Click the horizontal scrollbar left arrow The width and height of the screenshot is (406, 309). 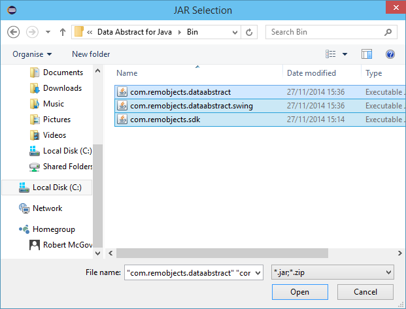pos(110,253)
